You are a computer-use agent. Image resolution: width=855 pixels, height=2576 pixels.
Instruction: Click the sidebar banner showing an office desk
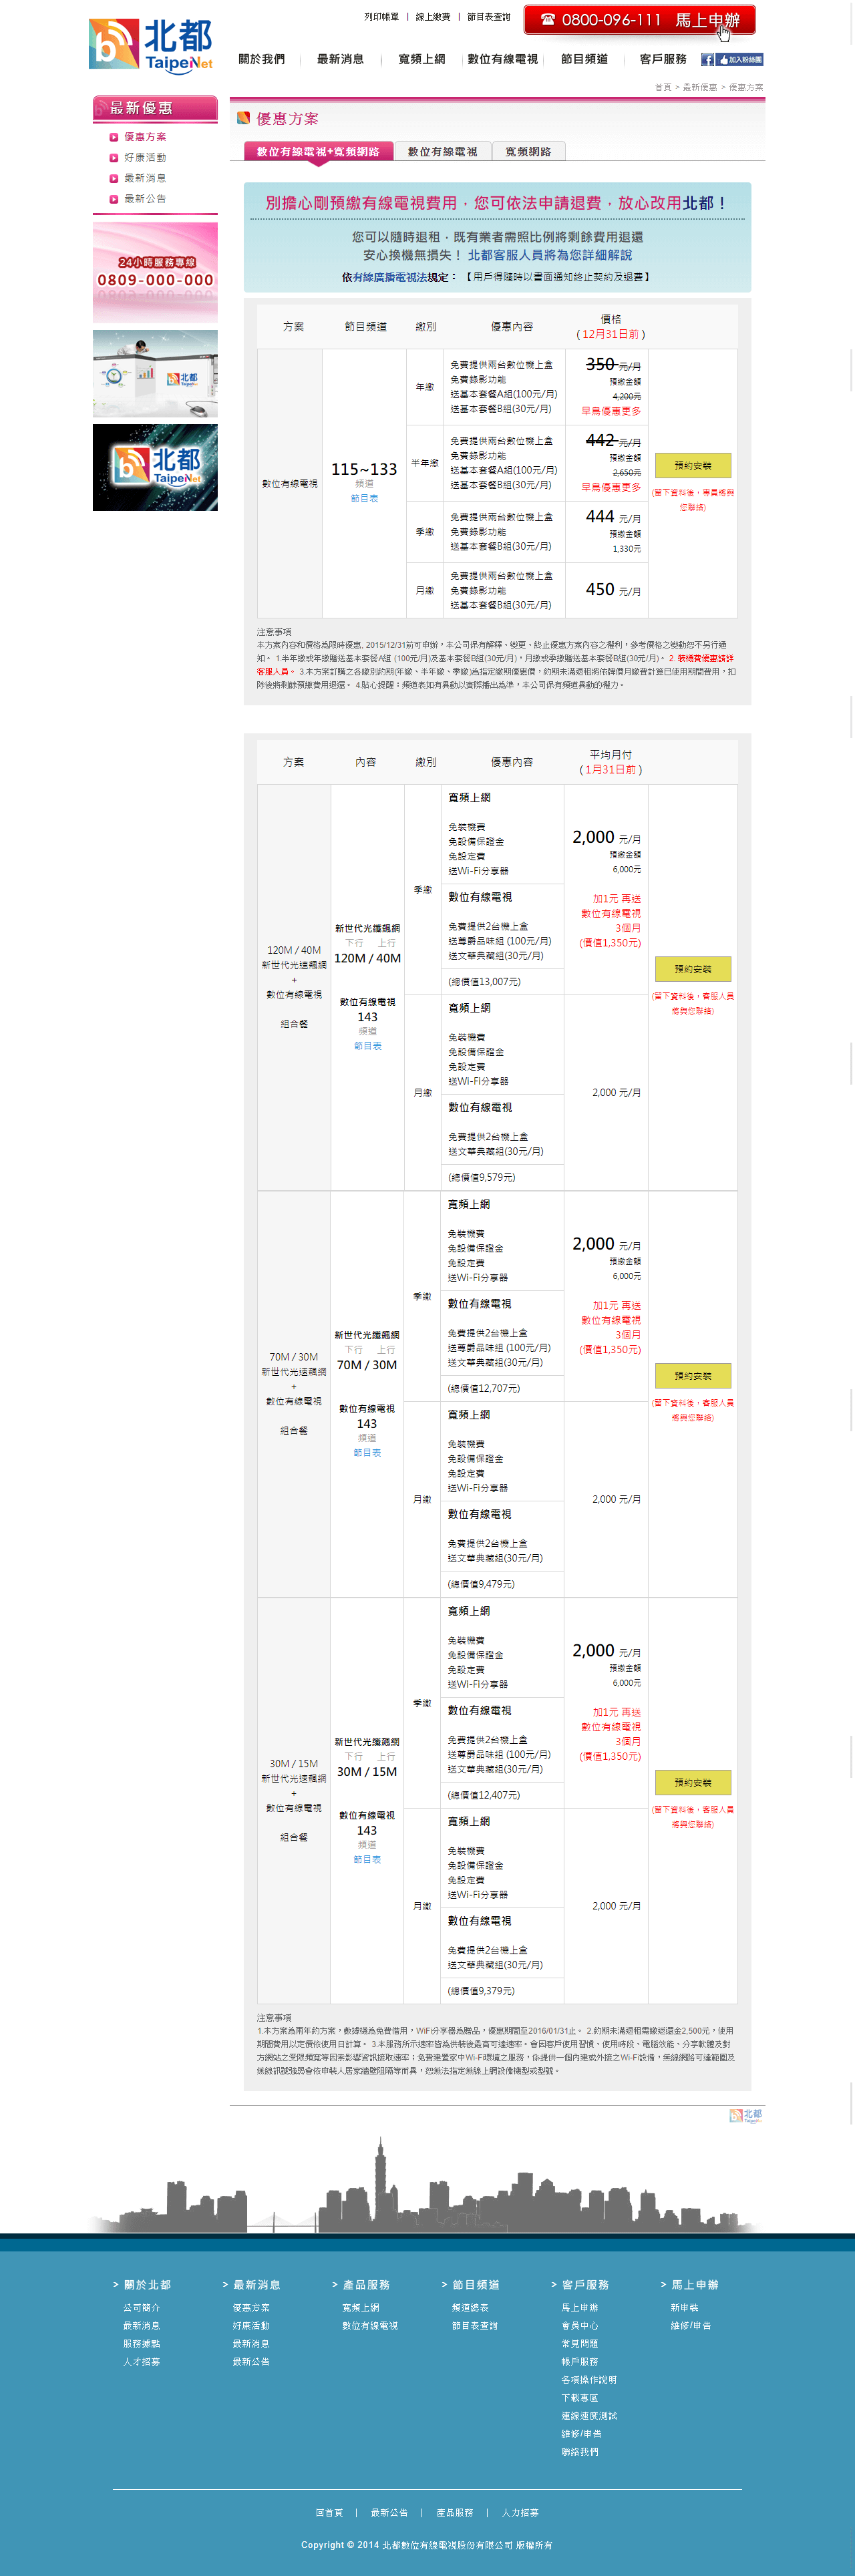click(x=155, y=373)
